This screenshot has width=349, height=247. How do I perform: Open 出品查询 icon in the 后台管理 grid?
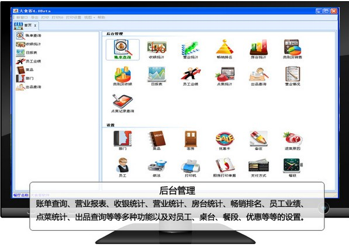pos(258,76)
